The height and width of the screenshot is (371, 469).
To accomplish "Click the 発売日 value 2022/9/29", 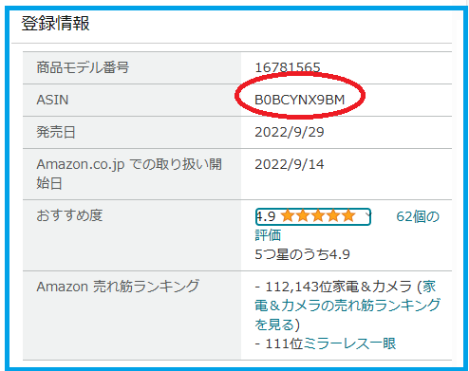I will click(x=290, y=132).
